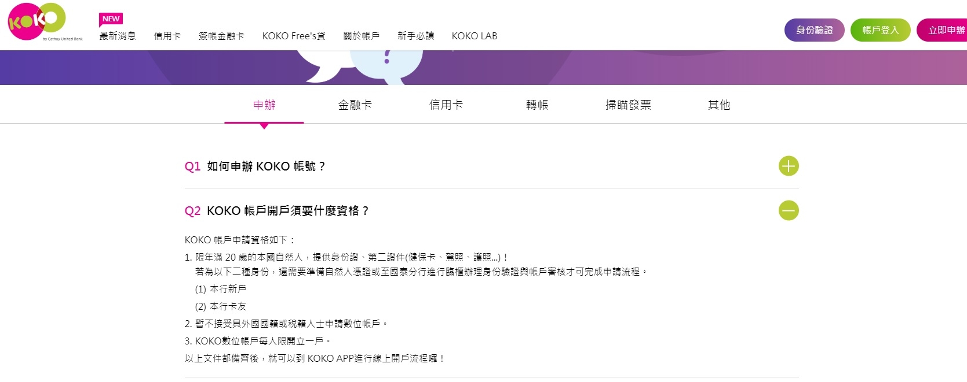Select the 申辦 FAQ tab

point(264,105)
